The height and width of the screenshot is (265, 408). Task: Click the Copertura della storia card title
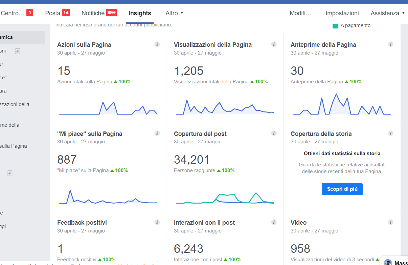(321, 134)
